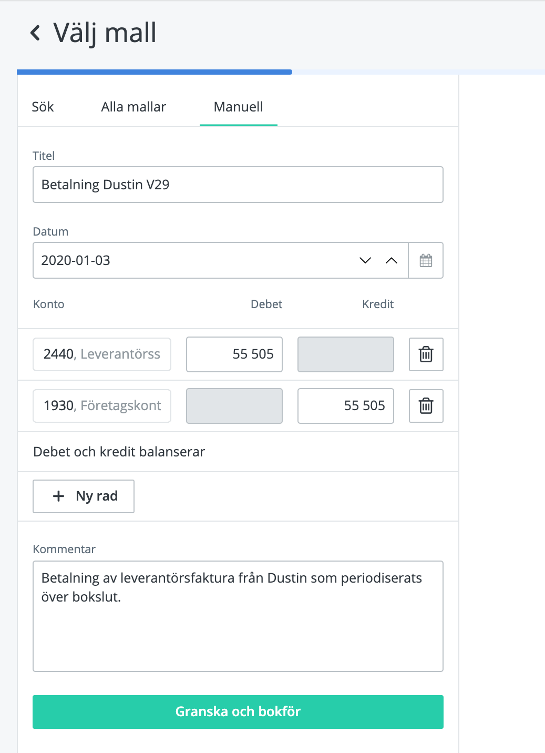The image size is (545, 753).
Task: Delete the 2440 Leverantörsskulder row
Action: [x=426, y=354]
